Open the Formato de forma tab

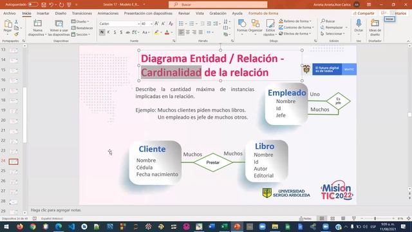[263, 13]
